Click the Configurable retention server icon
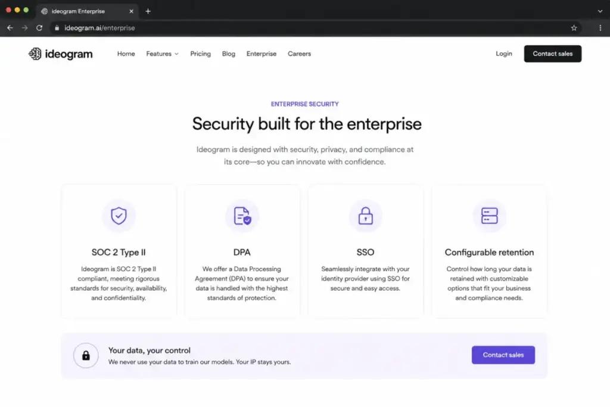 tap(489, 216)
